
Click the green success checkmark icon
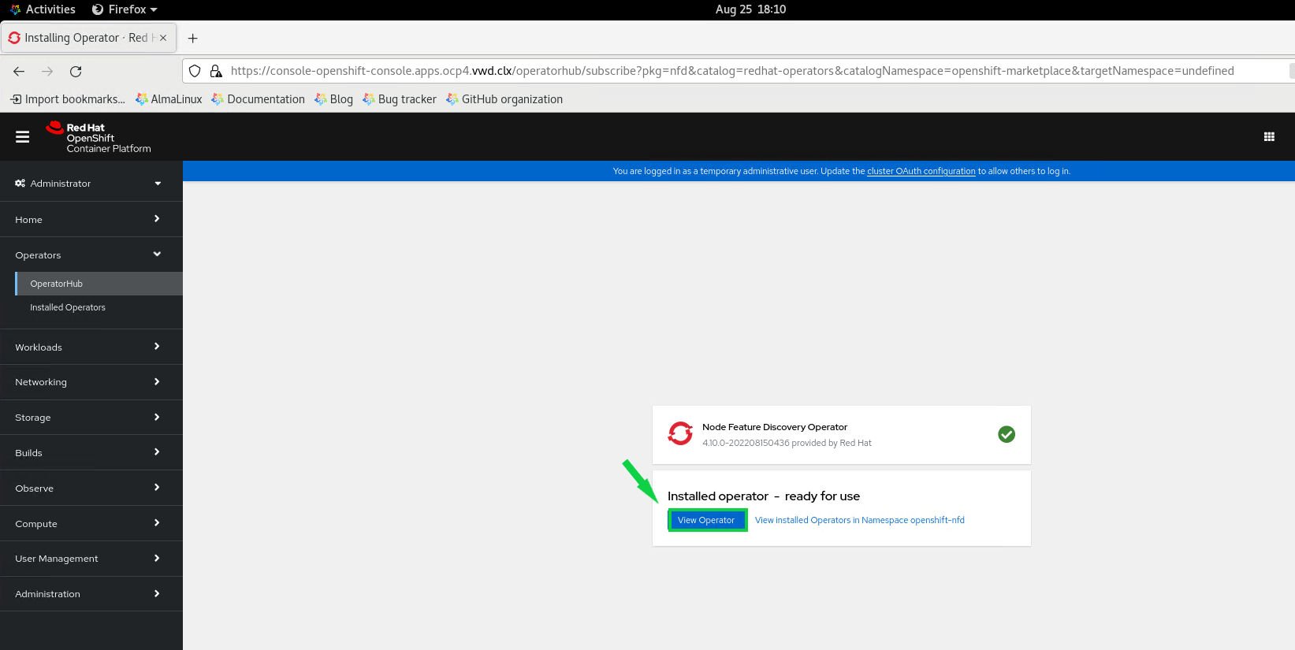click(1007, 434)
